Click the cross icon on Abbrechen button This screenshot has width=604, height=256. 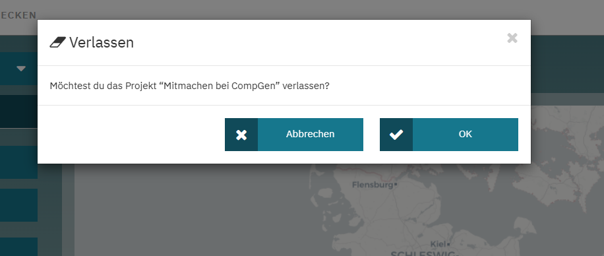[x=241, y=135]
